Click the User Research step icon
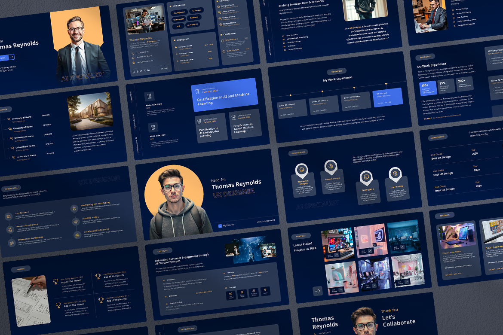 (8, 217)
